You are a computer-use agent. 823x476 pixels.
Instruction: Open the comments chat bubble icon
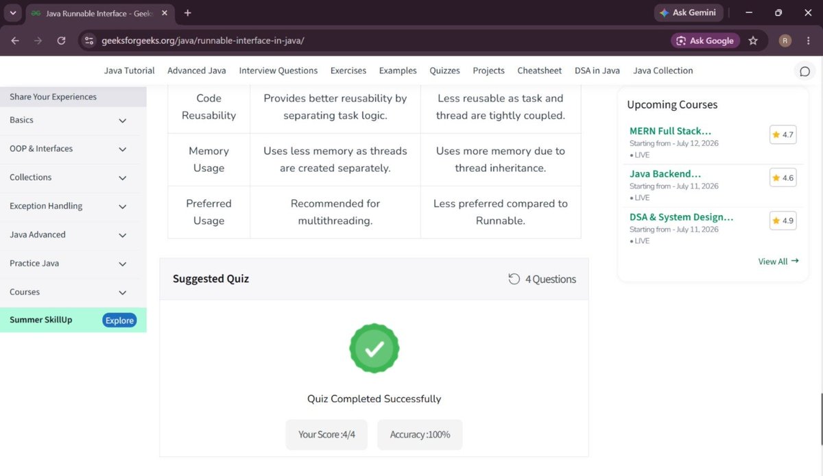(805, 71)
